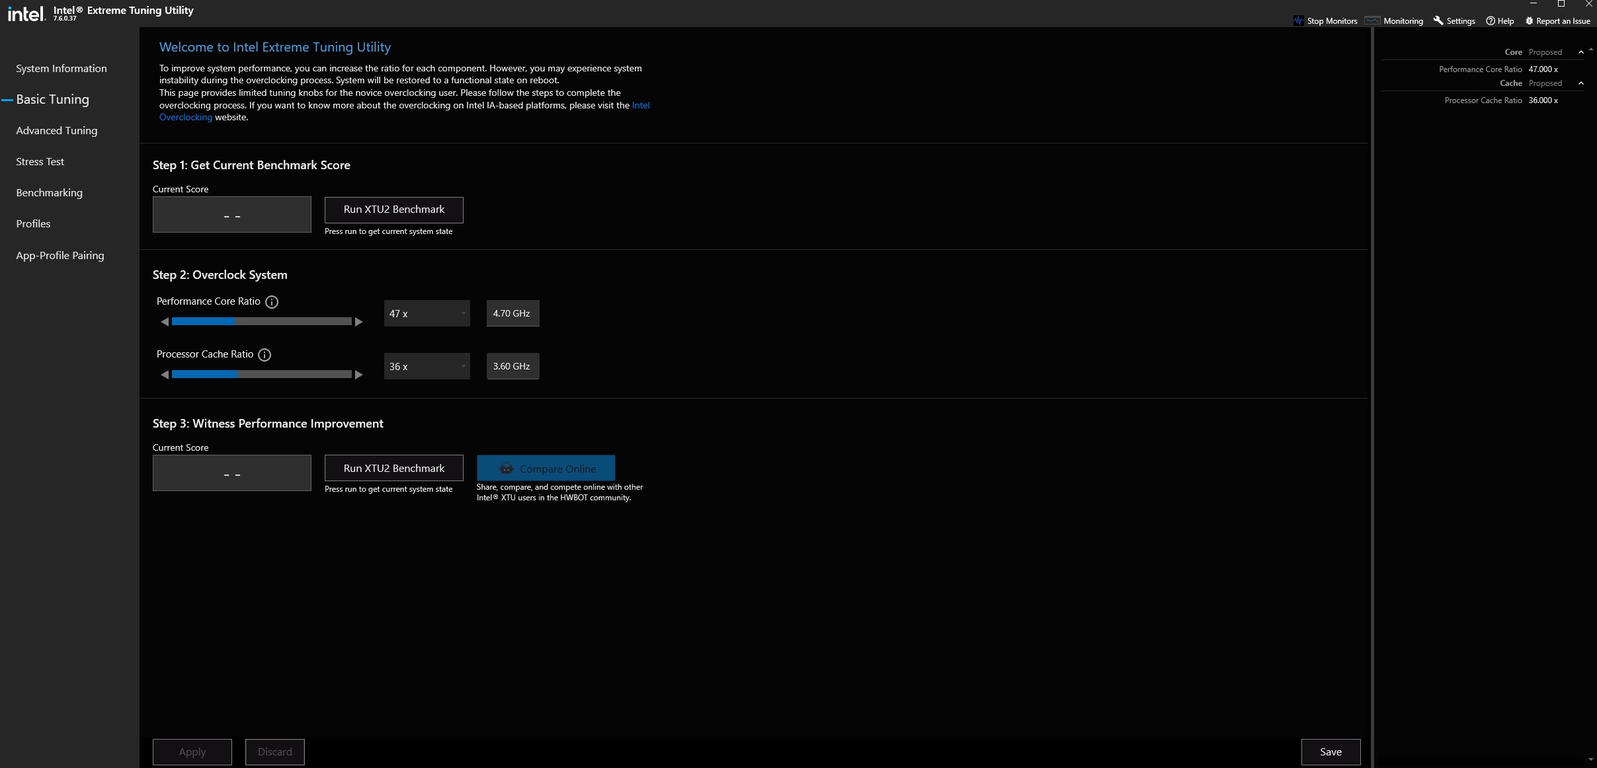Image resolution: width=1597 pixels, height=768 pixels.
Task: Click the 47.000 x proposed core value
Action: tap(1543, 69)
